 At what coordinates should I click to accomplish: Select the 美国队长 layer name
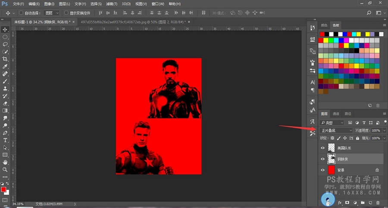tap(344, 148)
